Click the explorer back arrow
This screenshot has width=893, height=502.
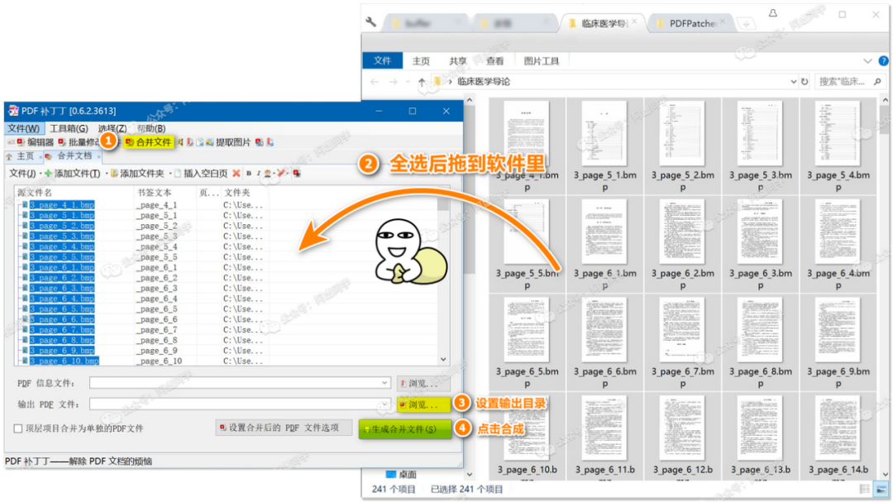click(375, 82)
